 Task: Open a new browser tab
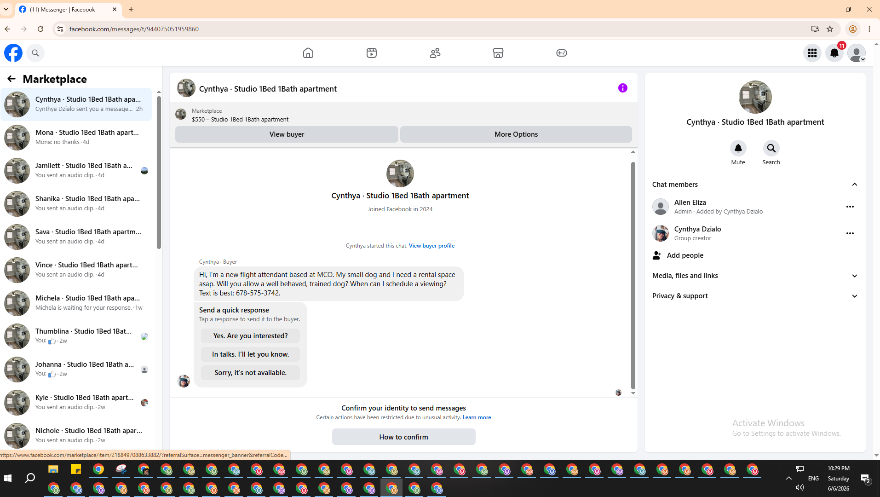coord(131,9)
